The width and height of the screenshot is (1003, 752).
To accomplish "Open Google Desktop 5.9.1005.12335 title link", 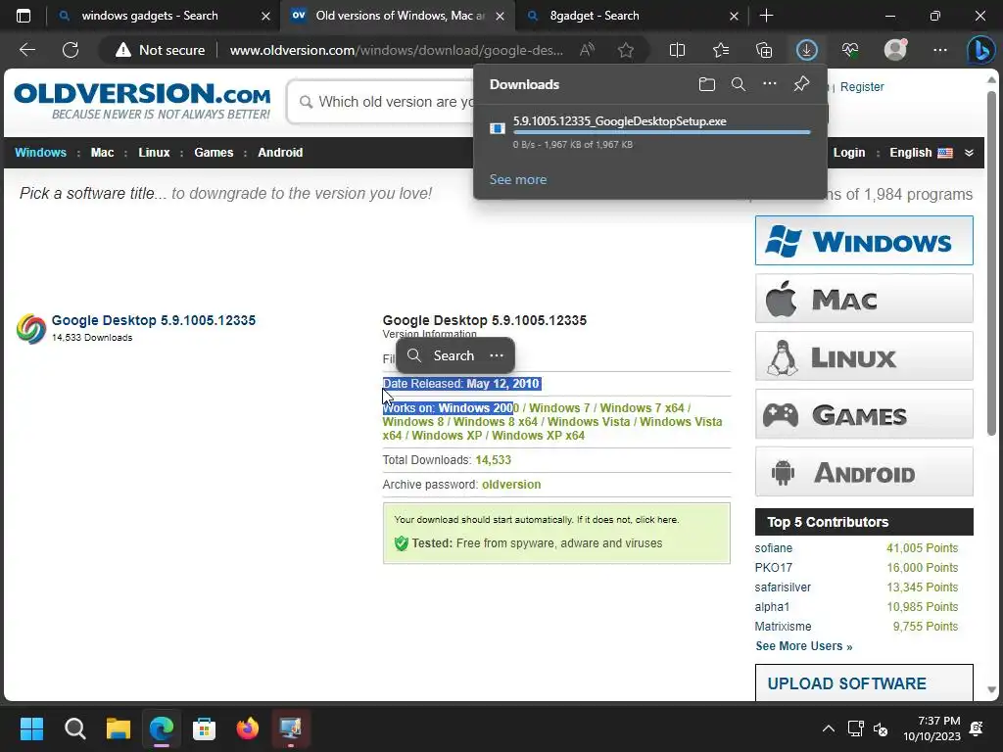I will 154,320.
